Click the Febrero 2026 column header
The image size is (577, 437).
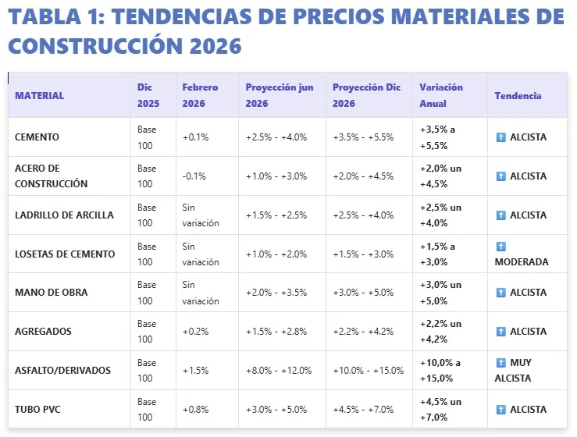click(201, 95)
